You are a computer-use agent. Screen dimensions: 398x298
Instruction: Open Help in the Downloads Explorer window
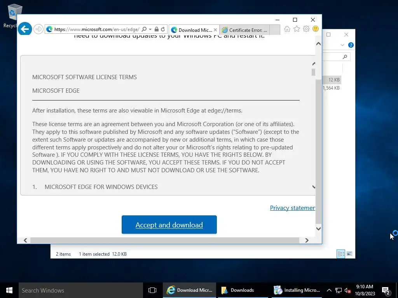click(351, 45)
